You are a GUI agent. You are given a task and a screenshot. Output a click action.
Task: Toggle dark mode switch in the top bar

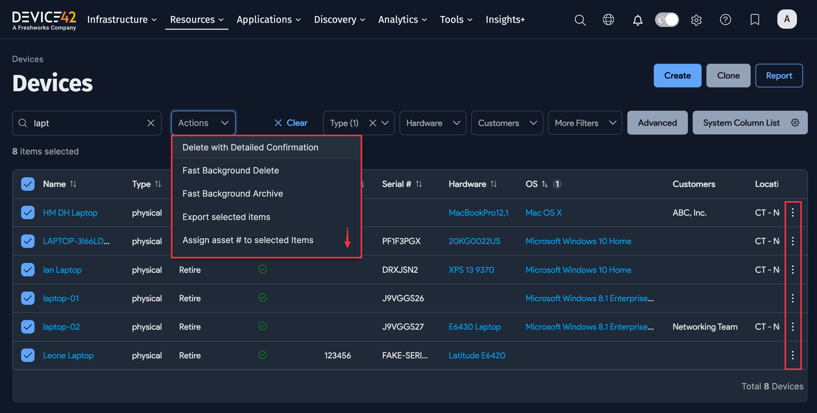click(x=667, y=19)
